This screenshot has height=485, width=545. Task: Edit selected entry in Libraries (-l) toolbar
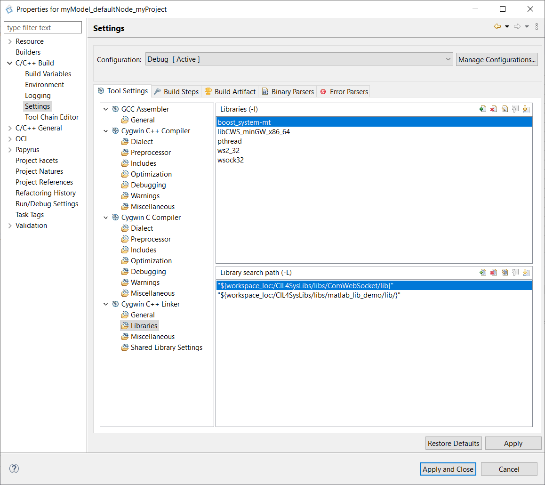click(x=505, y=109)
